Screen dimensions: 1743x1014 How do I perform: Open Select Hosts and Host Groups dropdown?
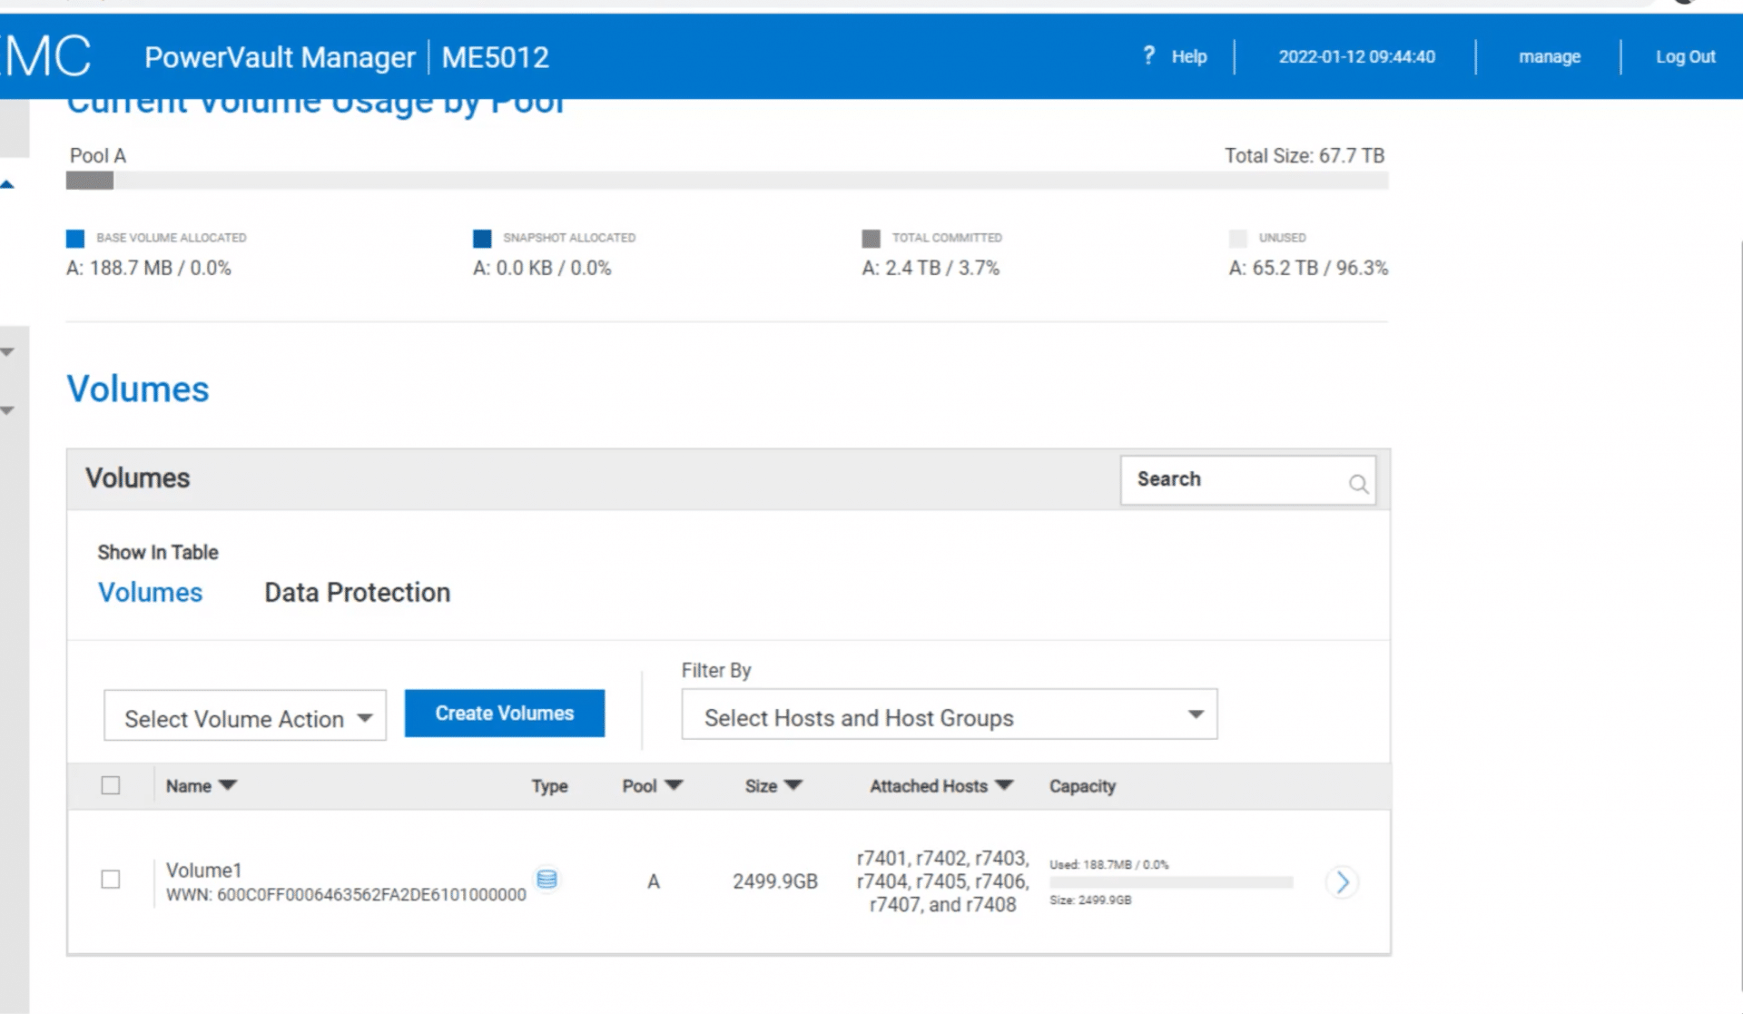pos(950,714)
